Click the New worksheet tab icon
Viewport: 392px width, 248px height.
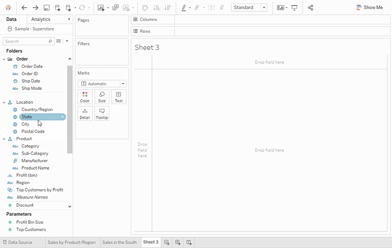tap(167, 242)
